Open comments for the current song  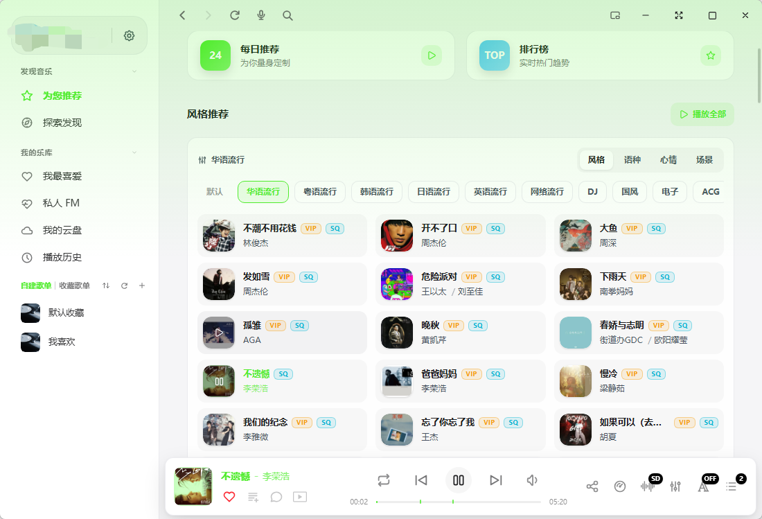(x=276, y=497)
